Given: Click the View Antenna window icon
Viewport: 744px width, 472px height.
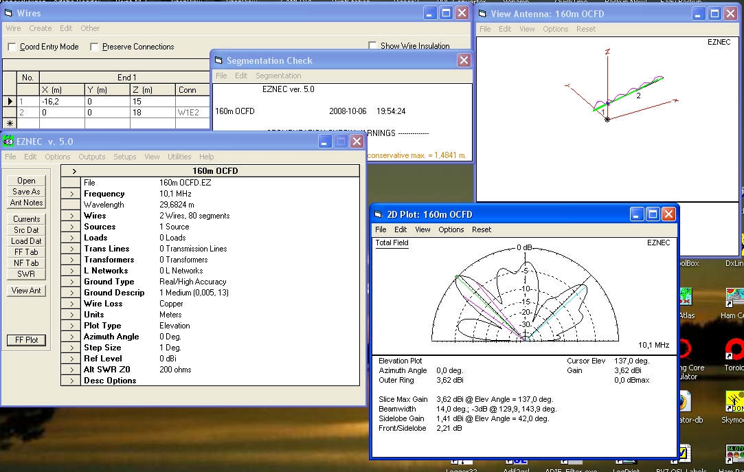Looking at the screenshot, I should click(x=482, y=14).
